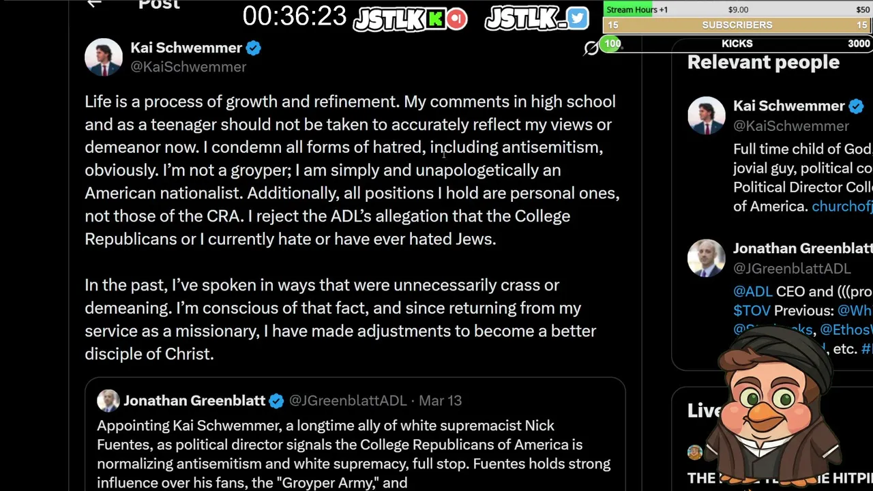This screenshot has width=873, height=491.
Task: Click the Kicks goal progress bar
Action: coord(737,44)
